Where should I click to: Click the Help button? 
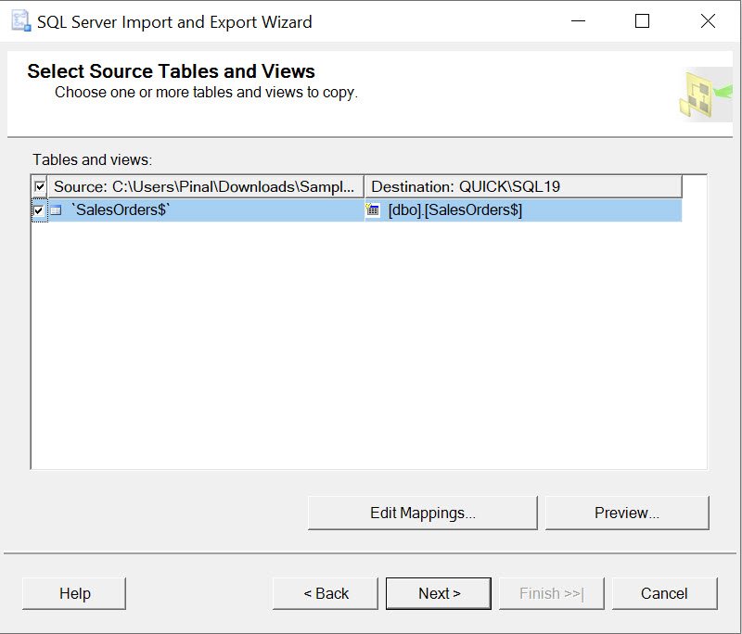[74, 593]
